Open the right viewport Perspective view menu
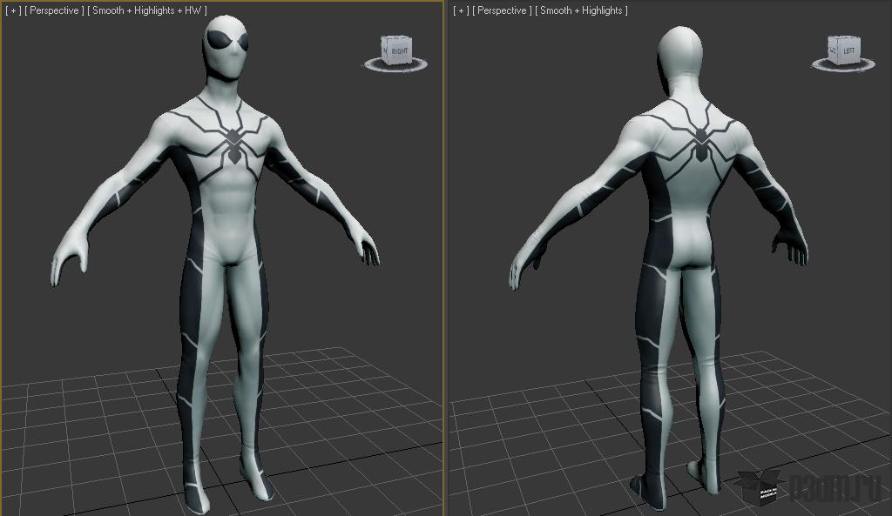The image size is (892, 516). 503,10
